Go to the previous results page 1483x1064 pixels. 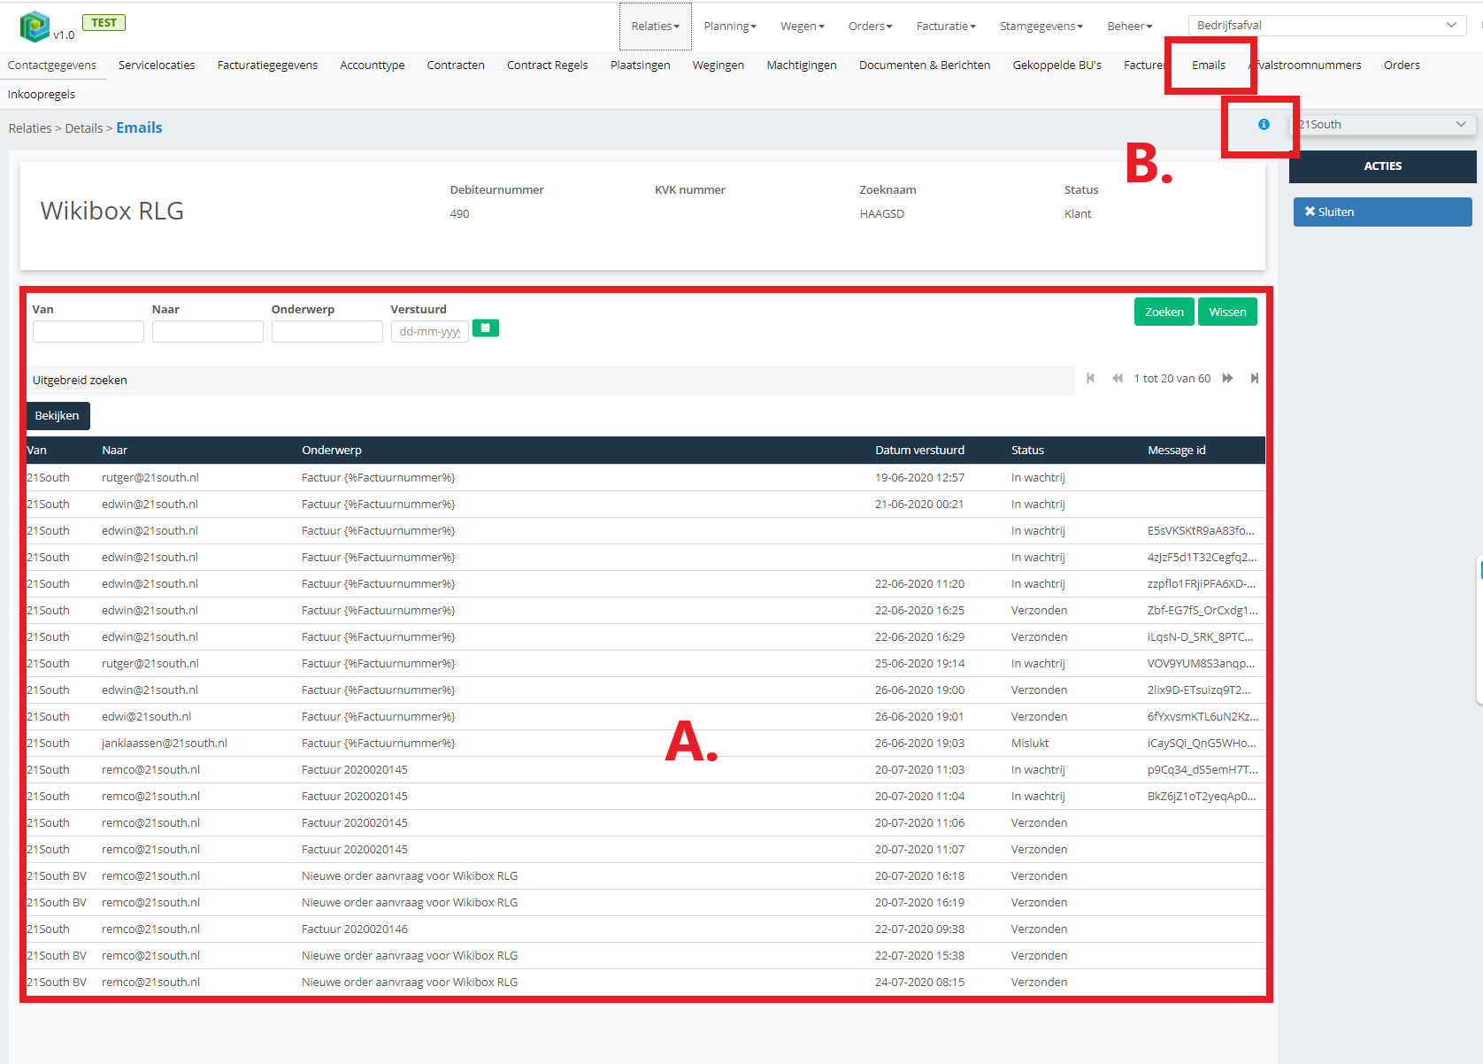tap(1118, 378)
